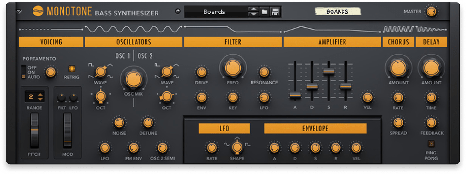This screenshot has height=174, width=466.
Task: Click the OSC MIX knob
Action: click(134, 79)
